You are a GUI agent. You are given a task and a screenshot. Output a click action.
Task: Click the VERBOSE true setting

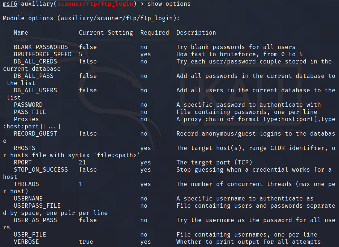coord(86,242)
